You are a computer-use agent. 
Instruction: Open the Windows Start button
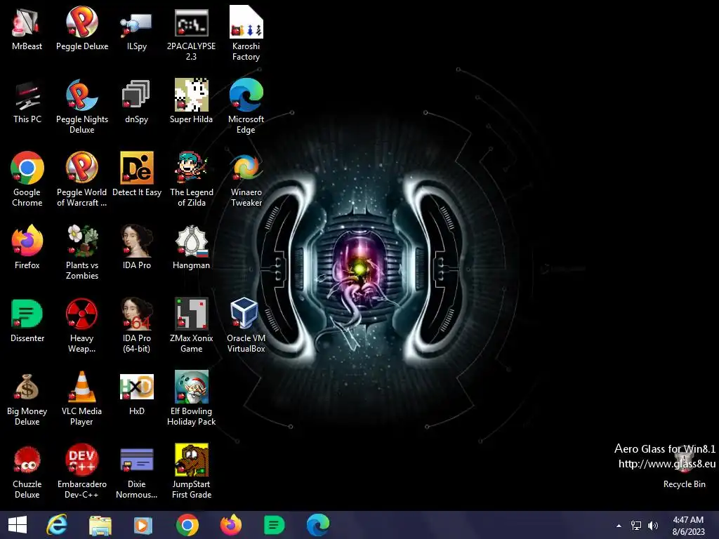click(18, 525)
